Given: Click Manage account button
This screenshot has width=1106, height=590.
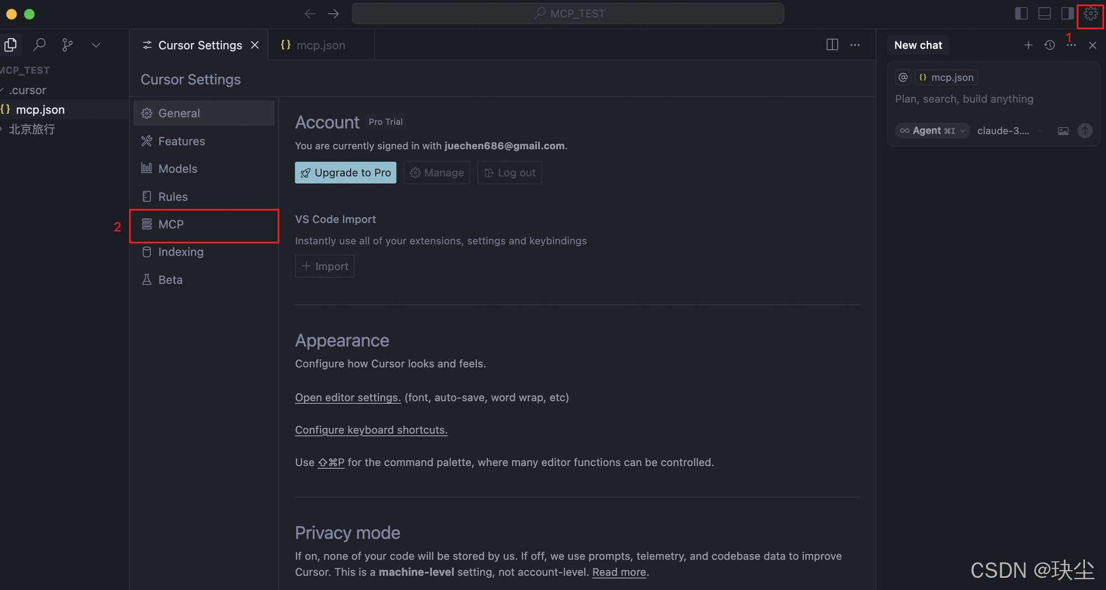Looking at the screenshot, I should coord(437,173).
